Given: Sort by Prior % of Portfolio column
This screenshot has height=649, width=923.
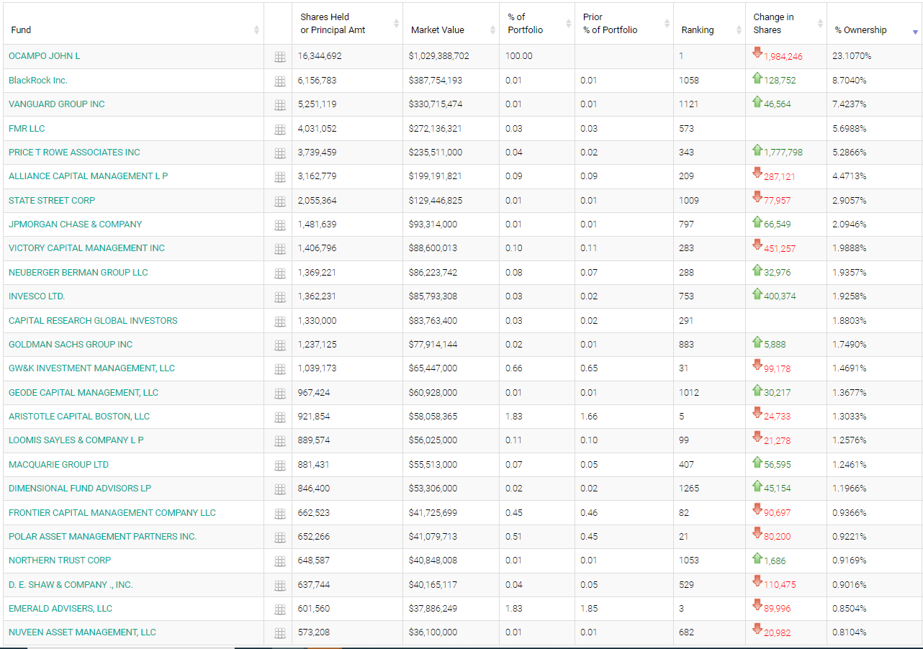Looking at the screenshot, I should 624,24.
